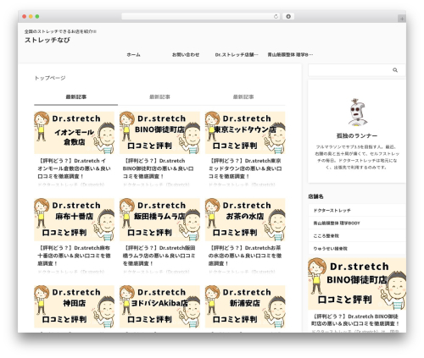This screenshot has height=358, width=424.
Task: Open the 青山筋膜整体 理学B… menu item
Action: click(290, 55)
